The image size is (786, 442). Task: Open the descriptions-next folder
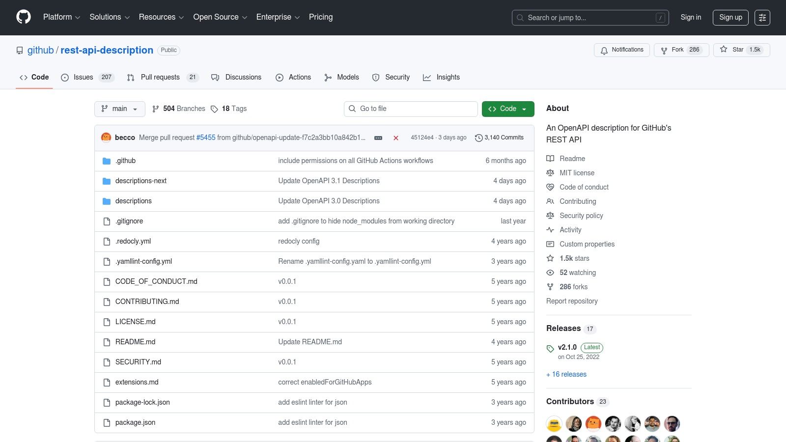pyautogui.click(x=140, y=181)
